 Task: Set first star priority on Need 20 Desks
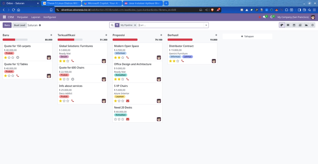[x=116, y=119]
